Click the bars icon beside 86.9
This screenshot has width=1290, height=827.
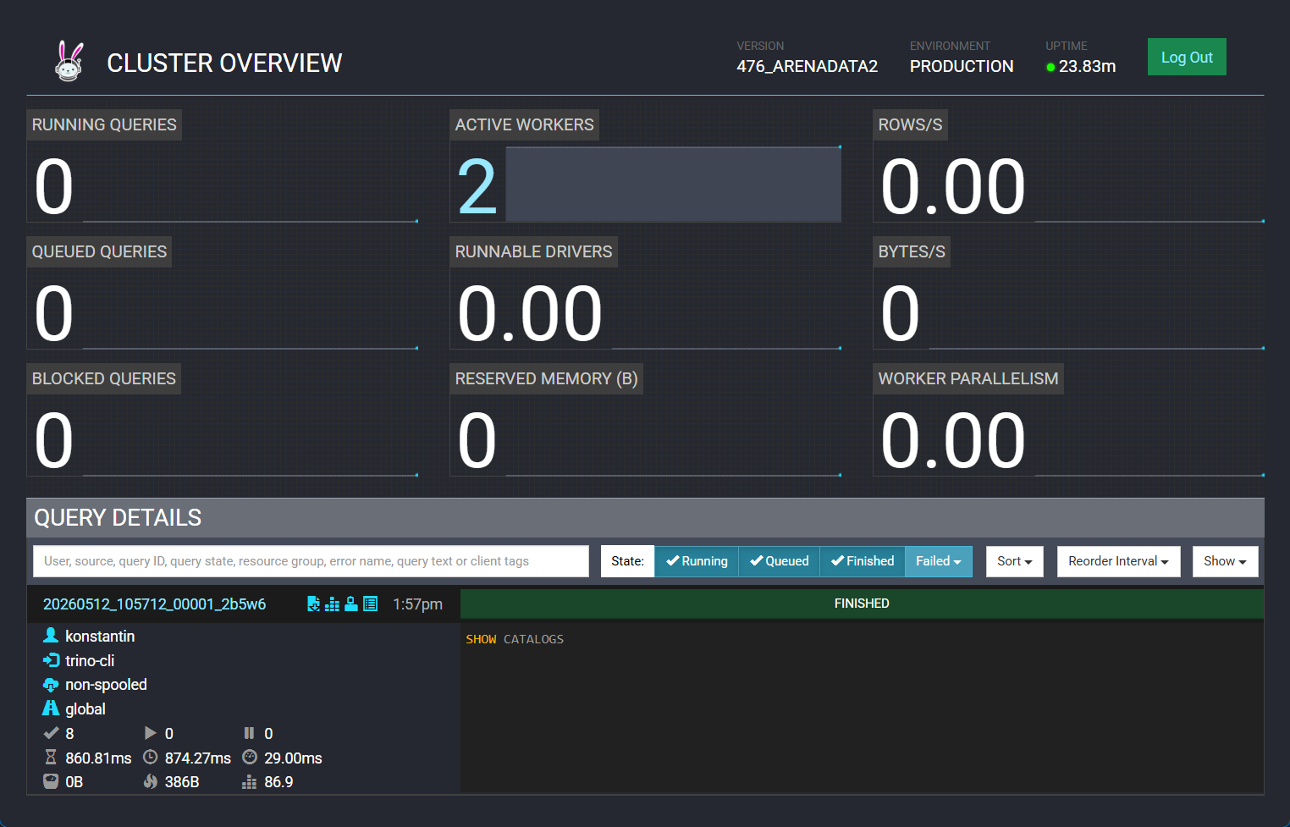point(249,781)
